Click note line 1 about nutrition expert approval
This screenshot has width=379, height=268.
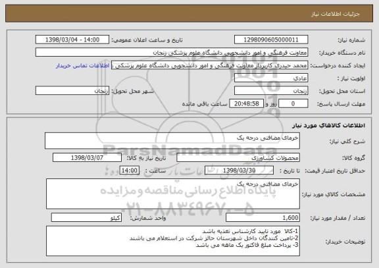tap(250, 232)
